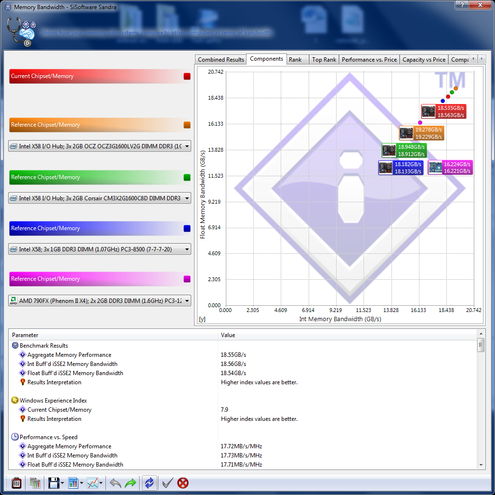The image size is (495, 495).
Task: Open the Top Rank tab
Action: 324,60
